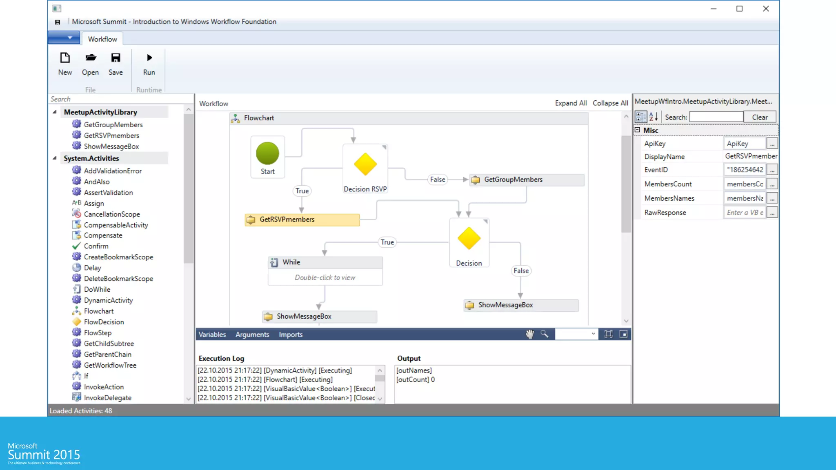This screenshot has height=470, width=836.
Task: Click the fit-to-screen icon
Action: pyautogui.click(x=608, y=334)
